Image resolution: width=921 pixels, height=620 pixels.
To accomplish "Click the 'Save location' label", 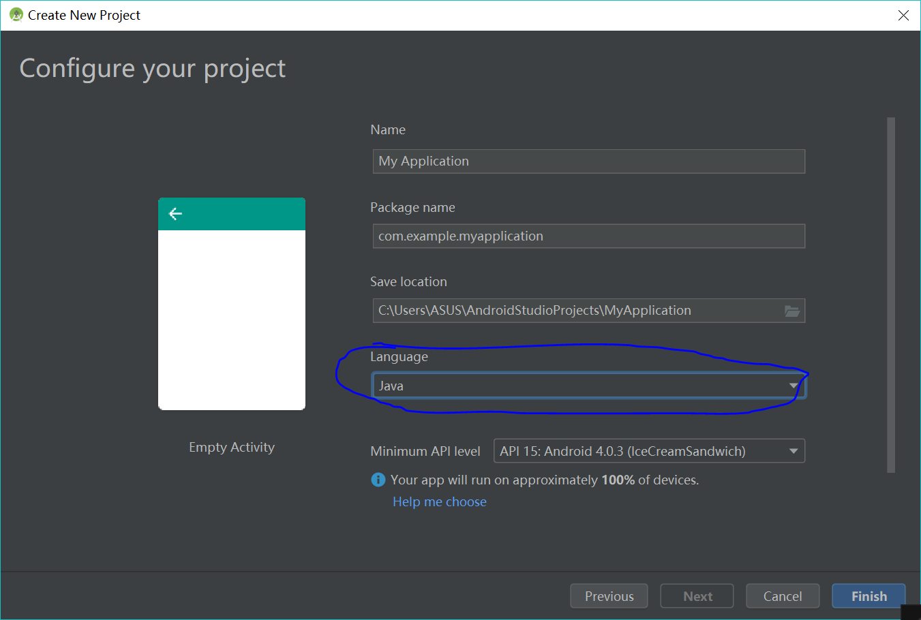I will tap(409, 281).
